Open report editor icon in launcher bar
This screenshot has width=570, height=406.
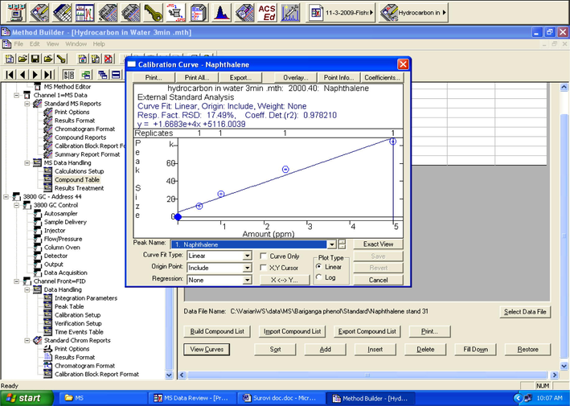(x=199, y=12)
